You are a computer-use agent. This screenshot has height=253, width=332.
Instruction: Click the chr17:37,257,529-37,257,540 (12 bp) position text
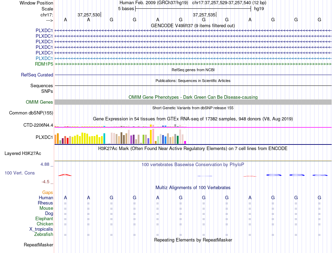(x=229, y=3)
